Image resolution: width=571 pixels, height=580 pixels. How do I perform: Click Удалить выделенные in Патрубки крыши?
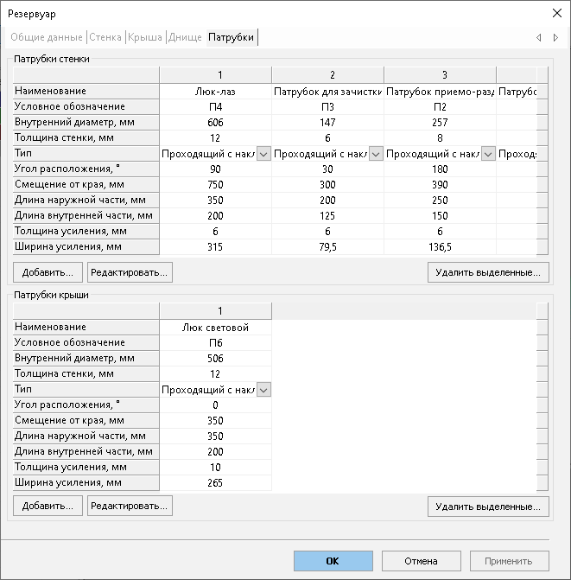click(488, 507)
